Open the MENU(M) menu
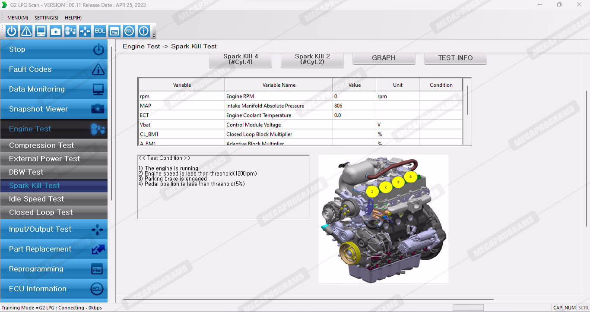590x312 pixels. tap(18, 18)
